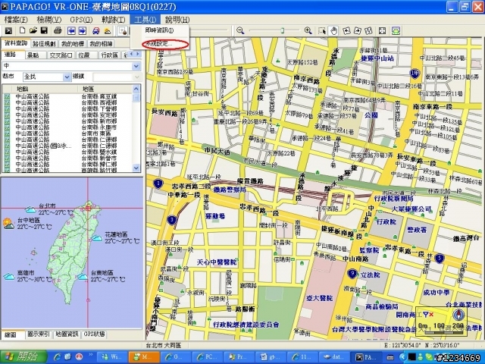The width and height of the screenshot is (485, 364).
Task: Click the printer icon
Action: point(58,30)
